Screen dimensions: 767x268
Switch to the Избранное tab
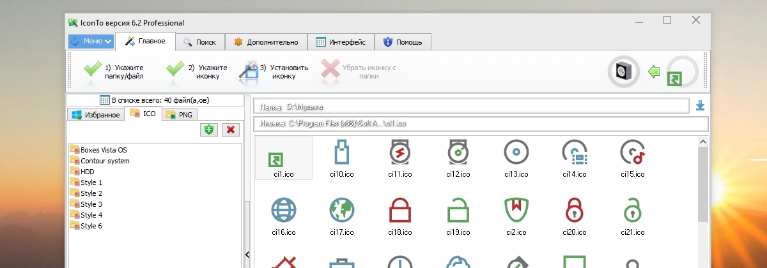pos(95,114)
